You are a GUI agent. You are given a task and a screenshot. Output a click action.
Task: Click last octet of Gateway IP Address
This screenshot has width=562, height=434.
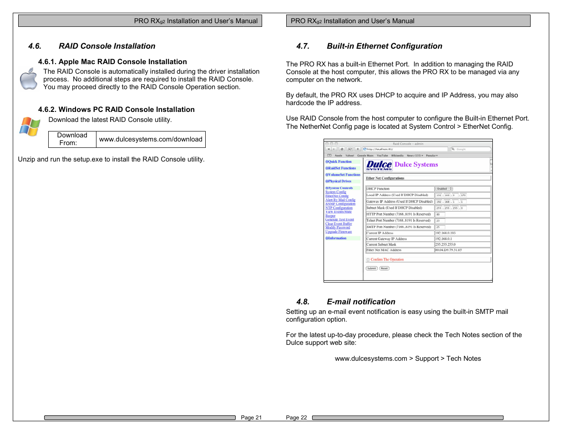(463, 202)
